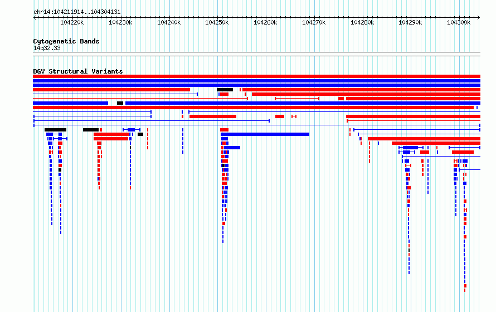
Task: Click the 104220k ruler tick label
Action: click(72, 22)
